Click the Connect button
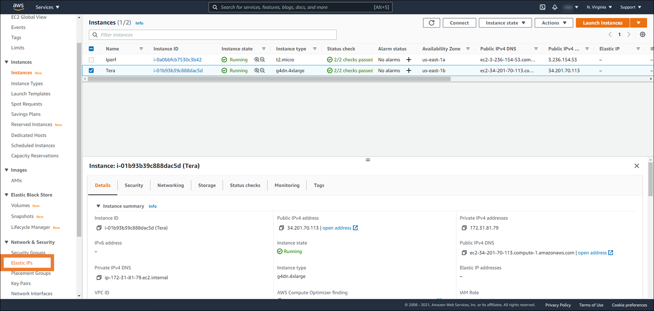This screenshot has width=654, height=311. pos(459,23)
